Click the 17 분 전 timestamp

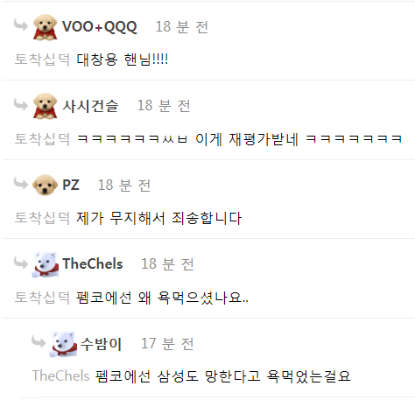167,343
